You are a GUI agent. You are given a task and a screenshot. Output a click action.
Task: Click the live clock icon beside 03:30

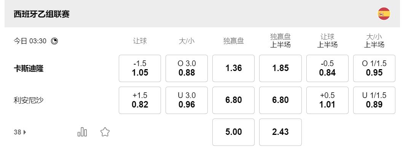click(x=54, y=41)
